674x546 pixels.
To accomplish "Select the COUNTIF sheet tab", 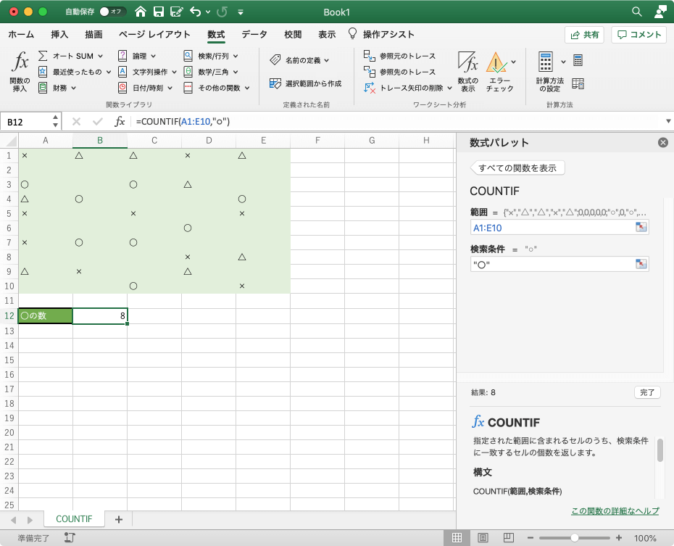I will (74, 519).
